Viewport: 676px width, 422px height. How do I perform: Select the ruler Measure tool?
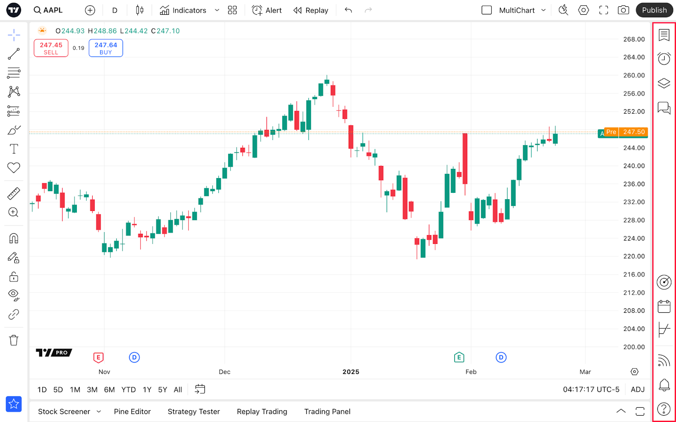(x=14, y=194)
